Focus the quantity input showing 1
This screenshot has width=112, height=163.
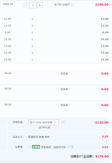33,5
